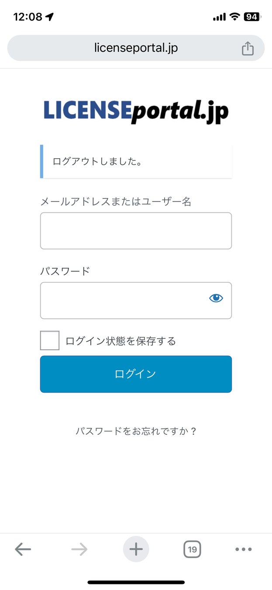Open a new tab with plus button
Screen dimensions: 272x590
[136, 549]
